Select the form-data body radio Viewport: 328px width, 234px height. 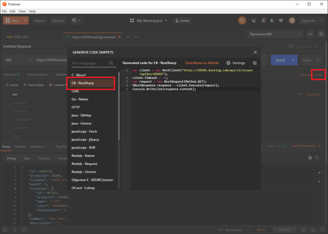click(25, 85)
